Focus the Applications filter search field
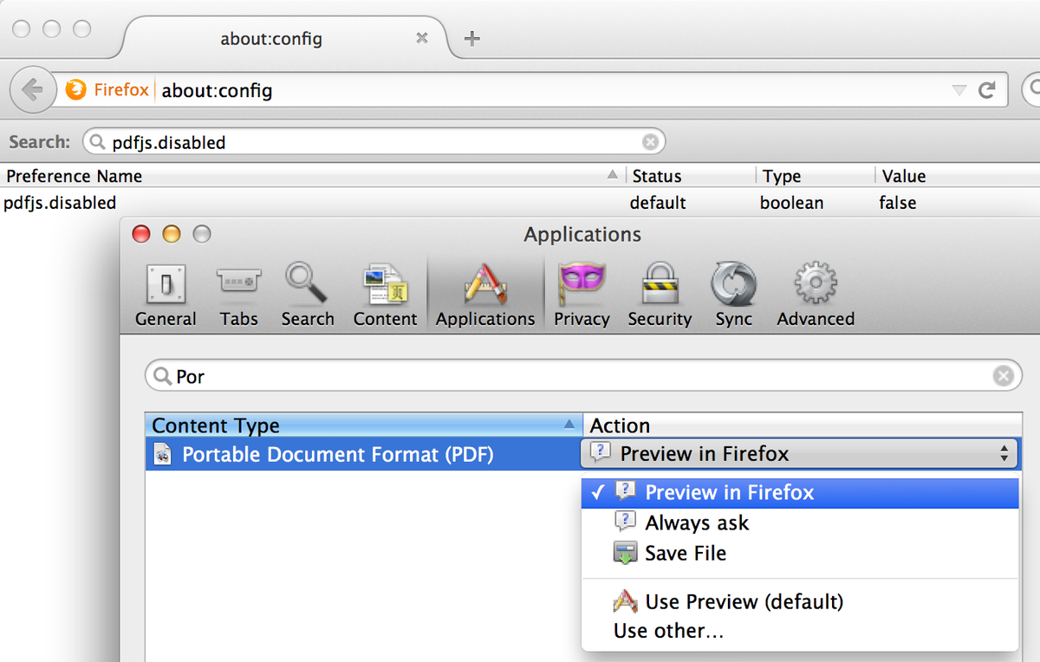The image size is (1040, 662). (583, 376)
